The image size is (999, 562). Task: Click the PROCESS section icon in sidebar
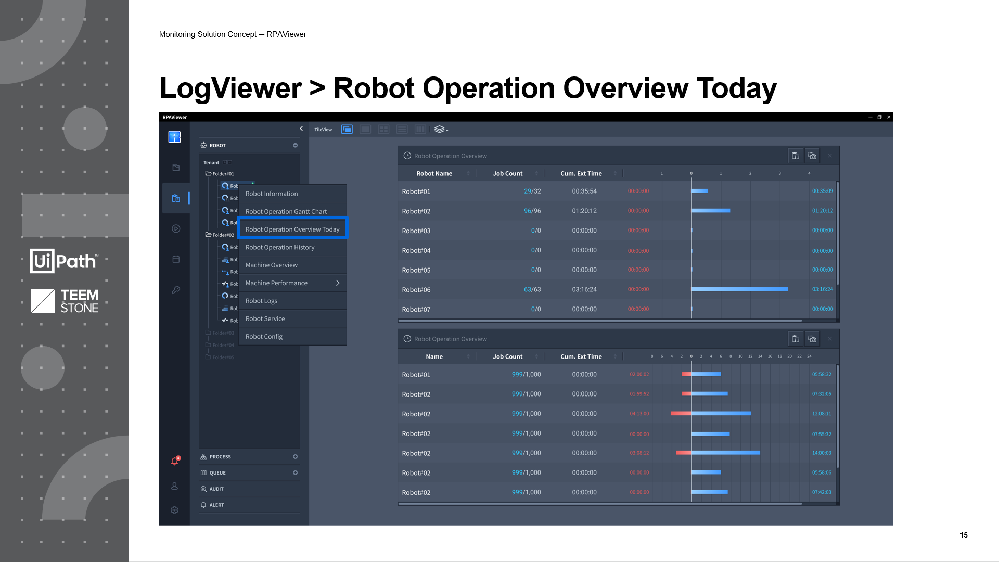point(204,456)
